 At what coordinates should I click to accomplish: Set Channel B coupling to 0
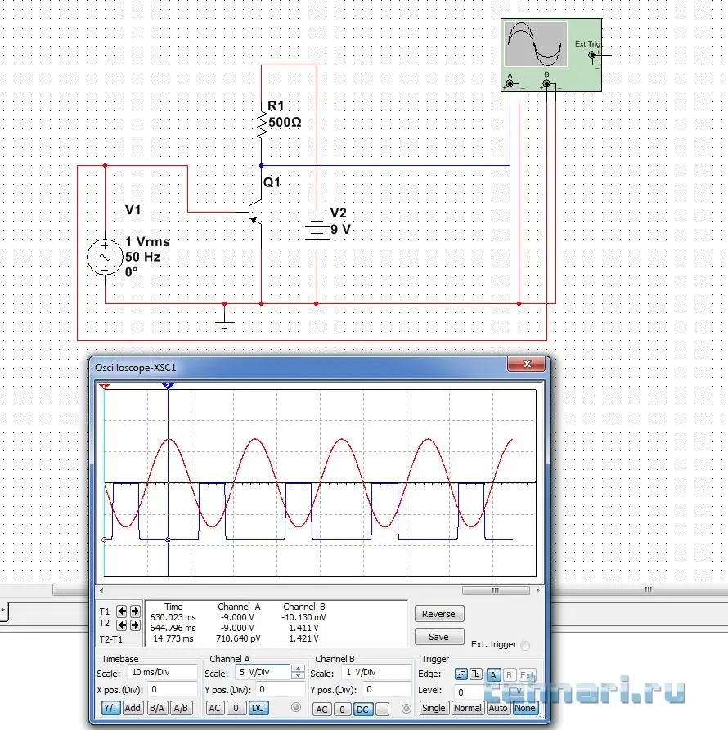[343, 710]
